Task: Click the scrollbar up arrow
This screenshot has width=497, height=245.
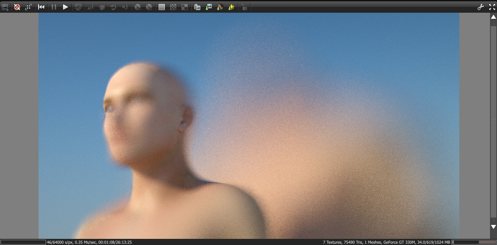Action: coord(493,17)
